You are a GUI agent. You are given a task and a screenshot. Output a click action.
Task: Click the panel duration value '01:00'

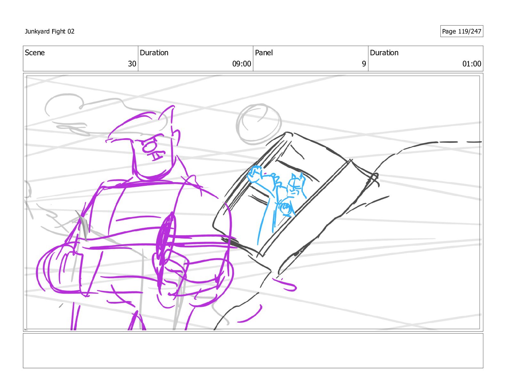point(472,64)
